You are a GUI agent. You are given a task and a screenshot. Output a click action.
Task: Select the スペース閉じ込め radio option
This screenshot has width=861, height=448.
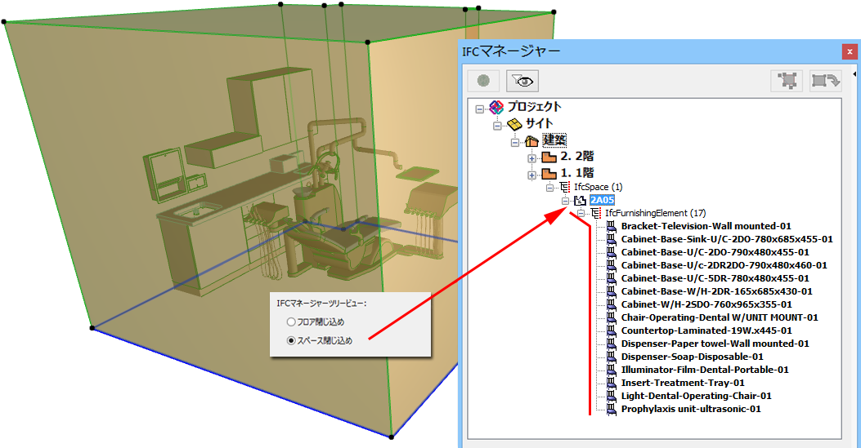pos(292,340)
